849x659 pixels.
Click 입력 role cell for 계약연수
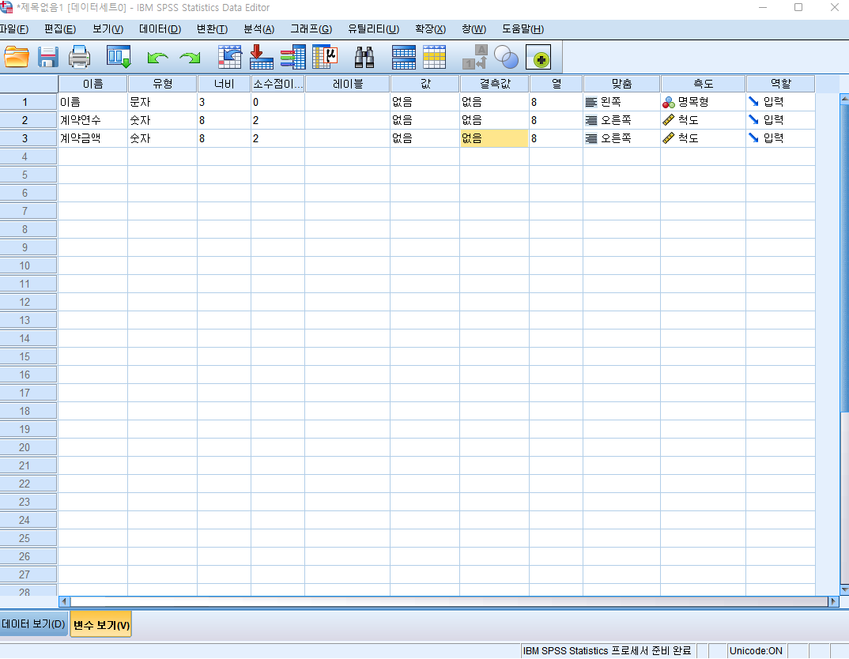click(780, 120)
